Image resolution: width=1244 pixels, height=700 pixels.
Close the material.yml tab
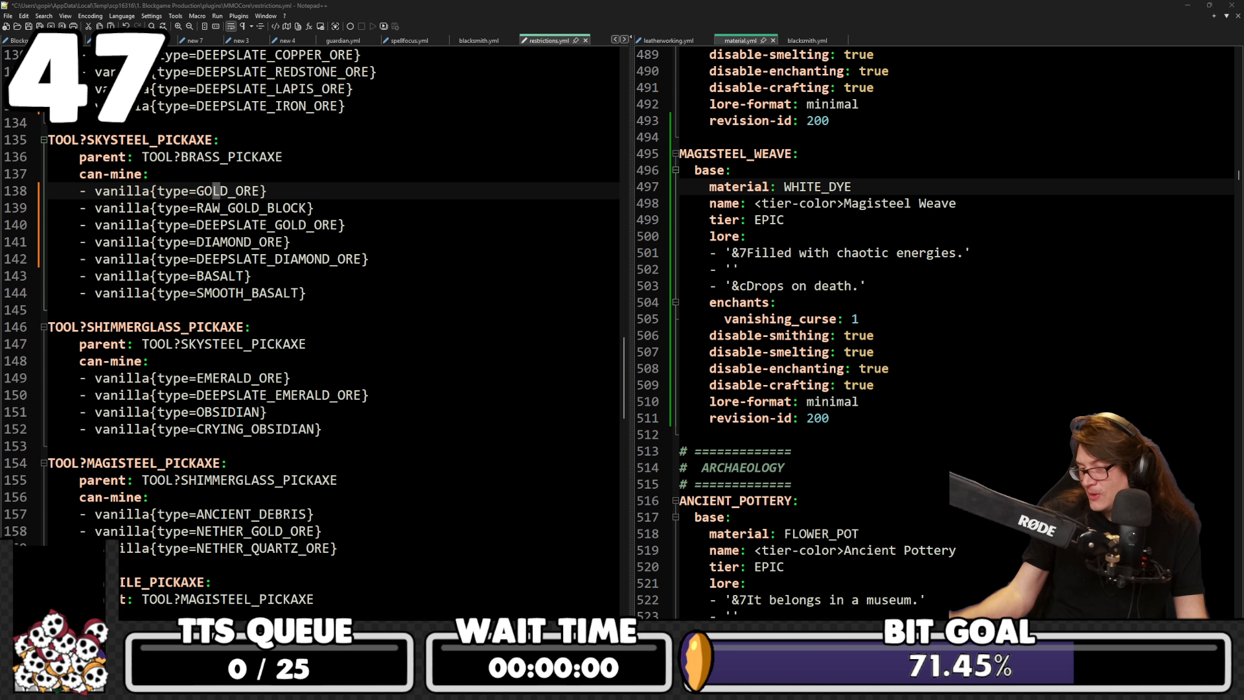773,40
